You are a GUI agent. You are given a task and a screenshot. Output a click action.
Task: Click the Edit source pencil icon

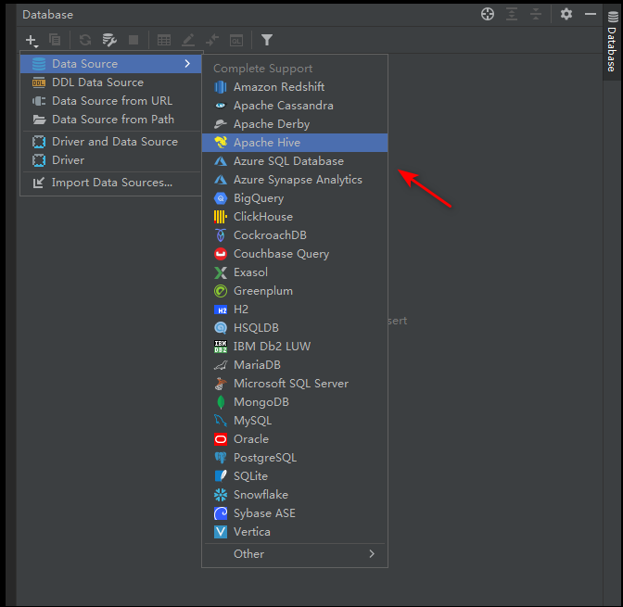pos(188,40)
